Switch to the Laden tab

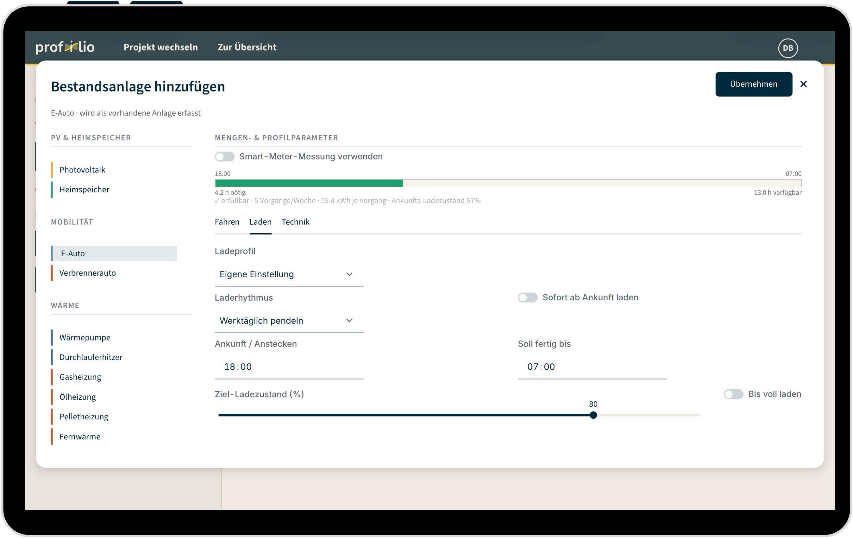tap(260, 222)
